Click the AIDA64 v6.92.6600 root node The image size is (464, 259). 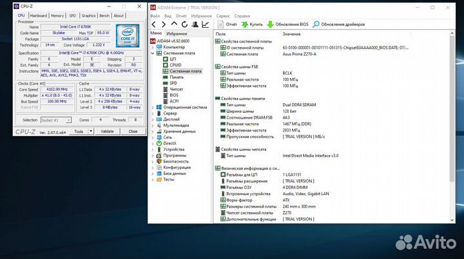170,41
